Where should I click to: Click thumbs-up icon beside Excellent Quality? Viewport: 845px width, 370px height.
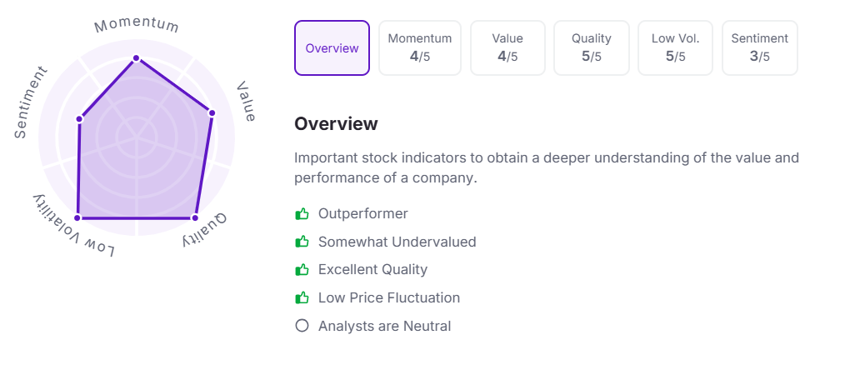tap(302, 270)
